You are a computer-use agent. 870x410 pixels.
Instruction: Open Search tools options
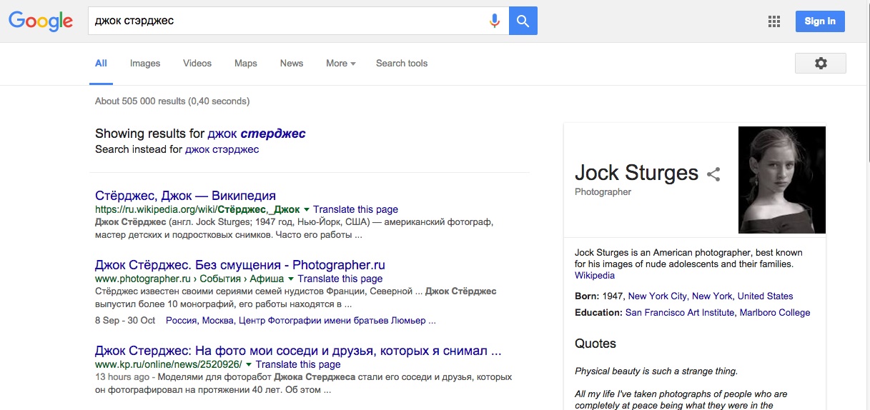tap(402, 63)
